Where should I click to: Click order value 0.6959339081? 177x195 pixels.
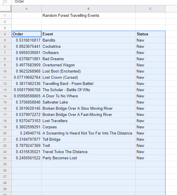[x=27, y=53]
